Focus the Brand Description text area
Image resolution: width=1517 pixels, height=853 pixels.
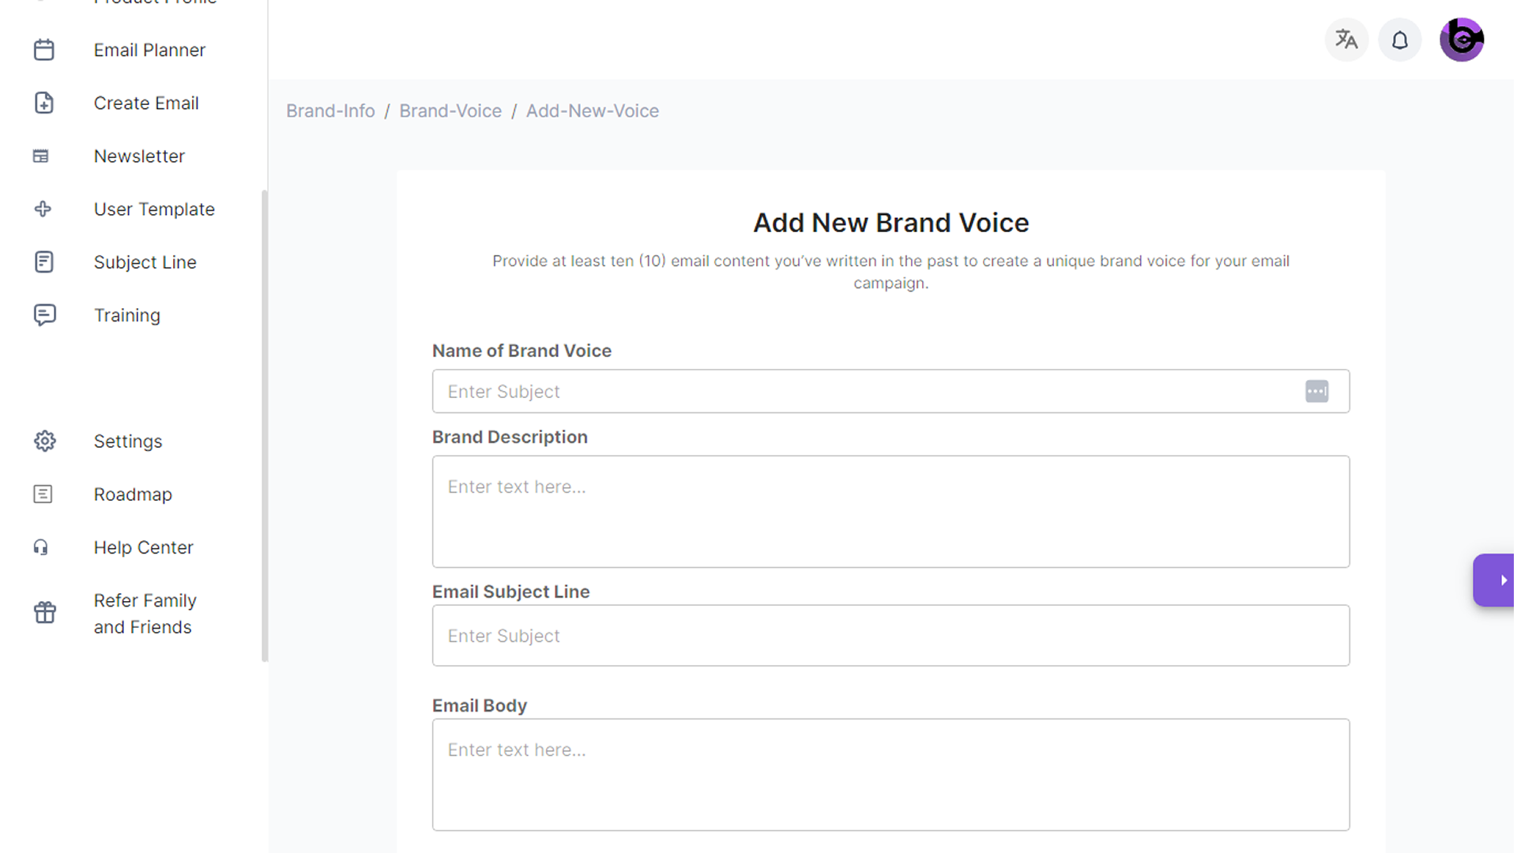tap(890, 511)
